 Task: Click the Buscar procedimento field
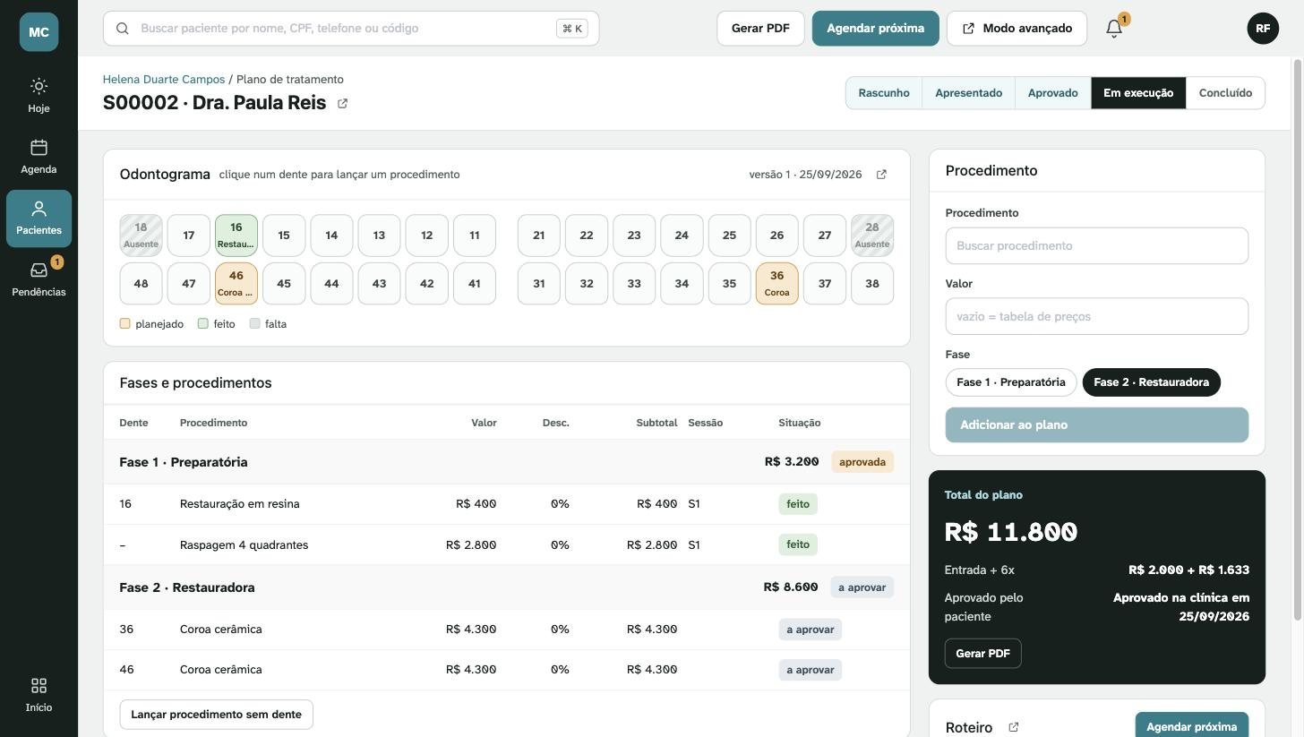click(1096, 246)
